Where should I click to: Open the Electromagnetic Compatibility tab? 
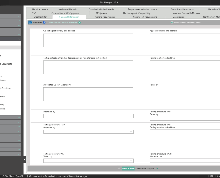pos(140,13)
